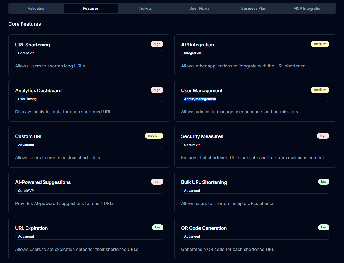Open the User-facing category field under Analytics Dashboard

pos(89,99)
